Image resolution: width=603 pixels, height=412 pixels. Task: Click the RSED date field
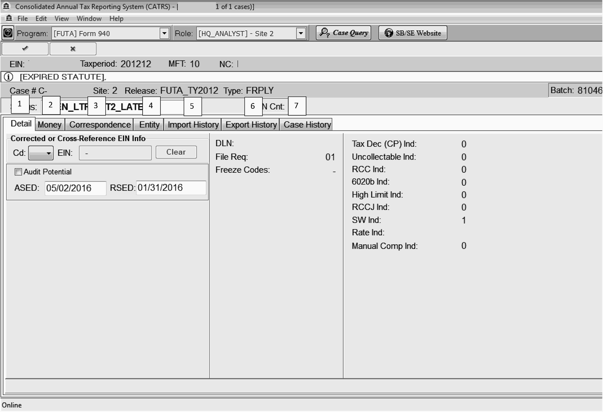click(171, 188)
